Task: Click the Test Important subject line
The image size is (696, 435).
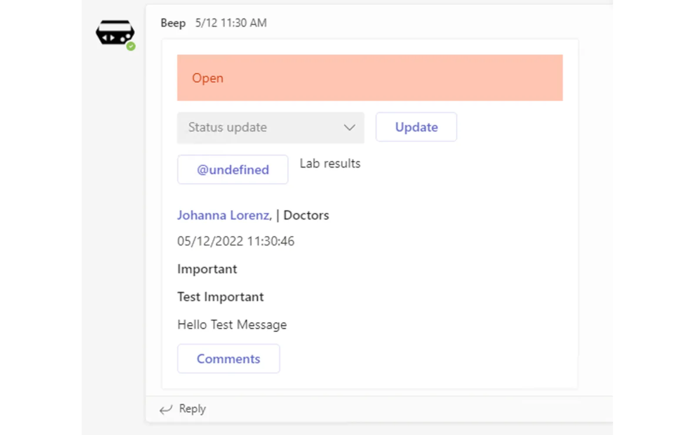Action: (x=221, y=297)
